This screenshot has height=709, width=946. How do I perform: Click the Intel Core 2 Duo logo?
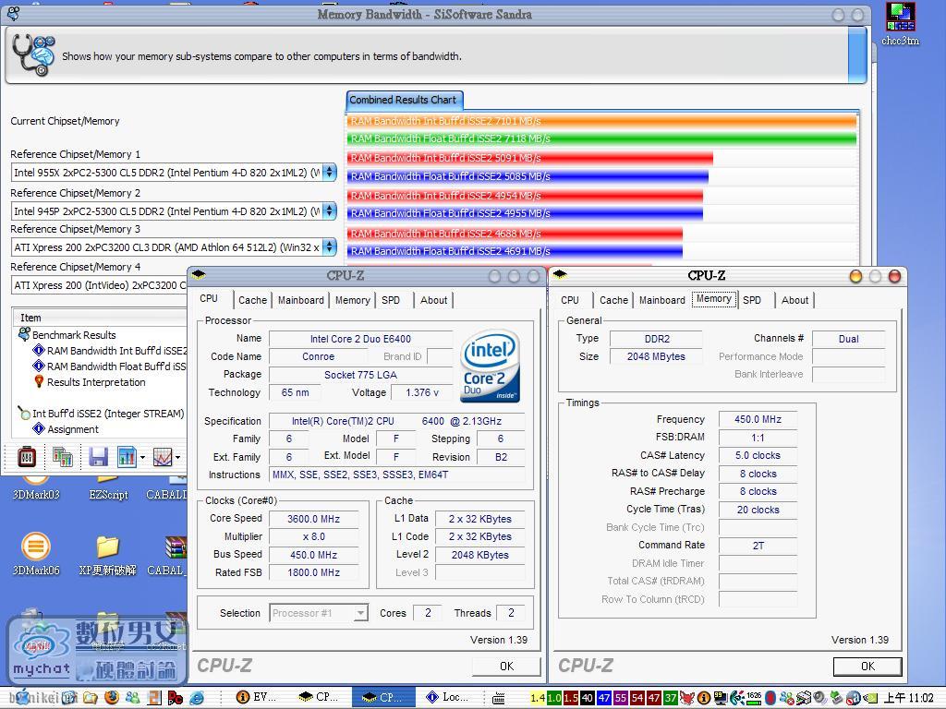[490, 366]
